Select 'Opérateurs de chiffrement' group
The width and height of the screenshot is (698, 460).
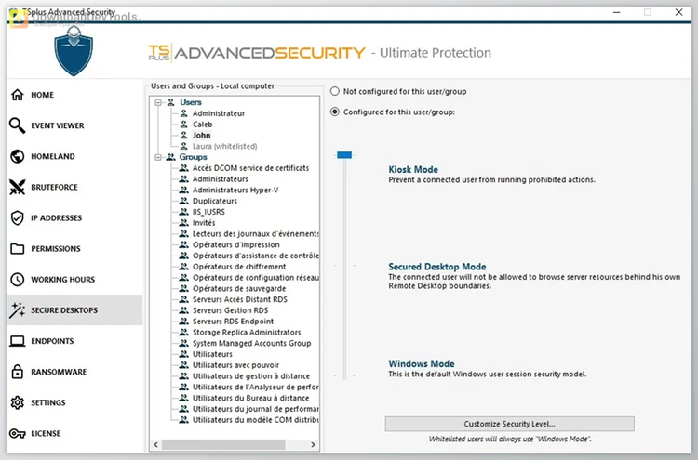click(x=239, y=267)
